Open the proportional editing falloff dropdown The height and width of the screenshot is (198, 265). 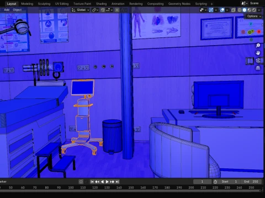point(124,10)
